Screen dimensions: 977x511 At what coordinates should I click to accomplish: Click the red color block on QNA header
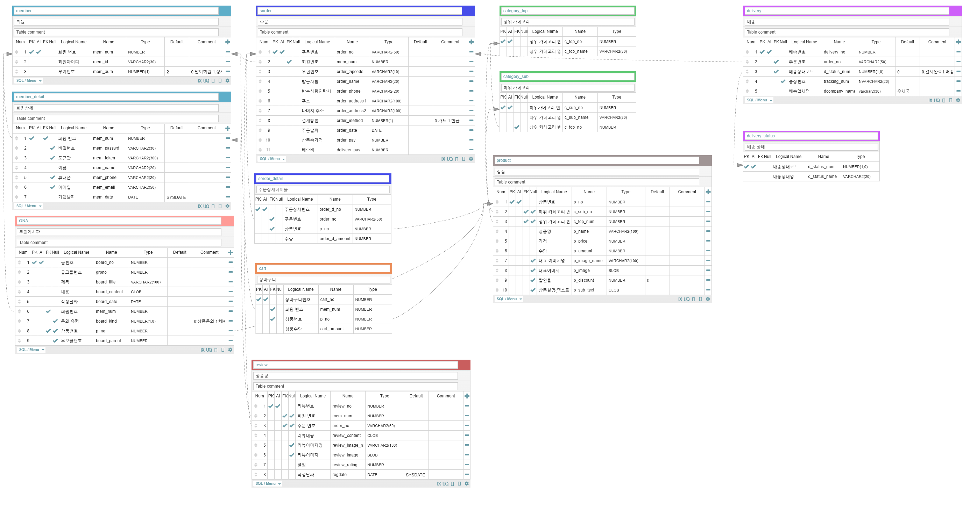[x=228, y=221]
